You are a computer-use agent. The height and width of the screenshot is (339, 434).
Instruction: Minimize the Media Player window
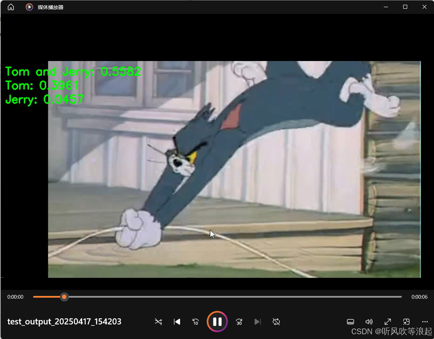tap(386, 7)
